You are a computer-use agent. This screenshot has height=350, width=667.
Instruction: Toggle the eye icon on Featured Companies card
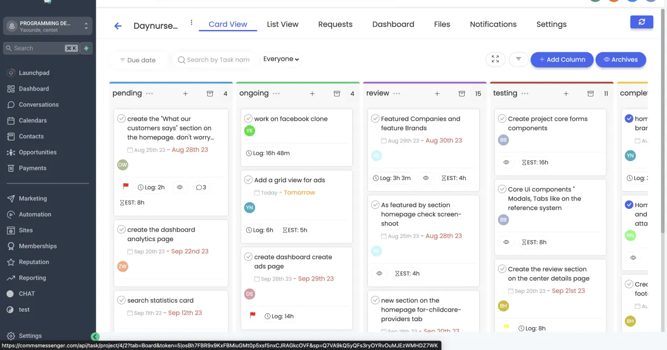pyautogui.click(x=426, y=178)
